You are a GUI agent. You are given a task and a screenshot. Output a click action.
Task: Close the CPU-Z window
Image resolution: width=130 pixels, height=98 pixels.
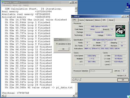tap(128, 16)
